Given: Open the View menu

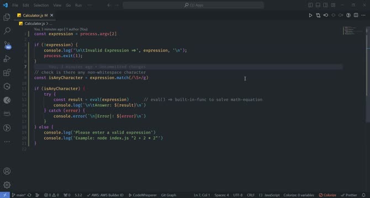Looking at the screenshot, I should (57, 5).
